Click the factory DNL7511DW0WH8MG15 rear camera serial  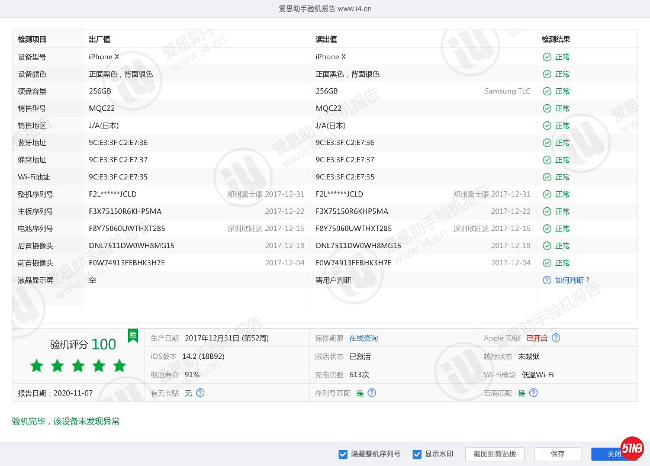[131, 246]
